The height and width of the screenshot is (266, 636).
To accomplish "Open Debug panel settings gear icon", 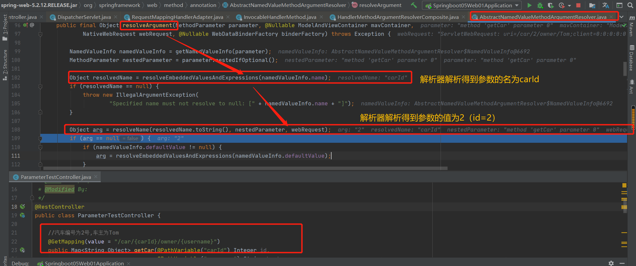I will (611, 263).
